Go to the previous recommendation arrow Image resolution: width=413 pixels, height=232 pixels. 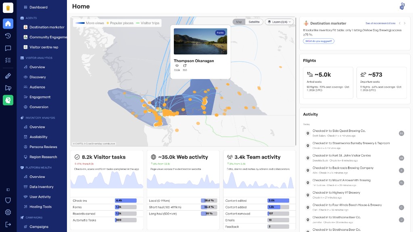click(400, 23)
